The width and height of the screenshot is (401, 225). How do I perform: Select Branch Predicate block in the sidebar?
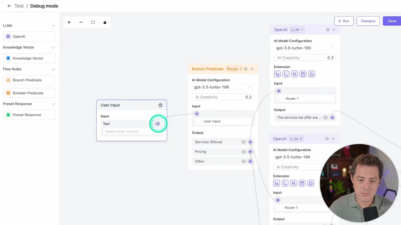[29, 80]
